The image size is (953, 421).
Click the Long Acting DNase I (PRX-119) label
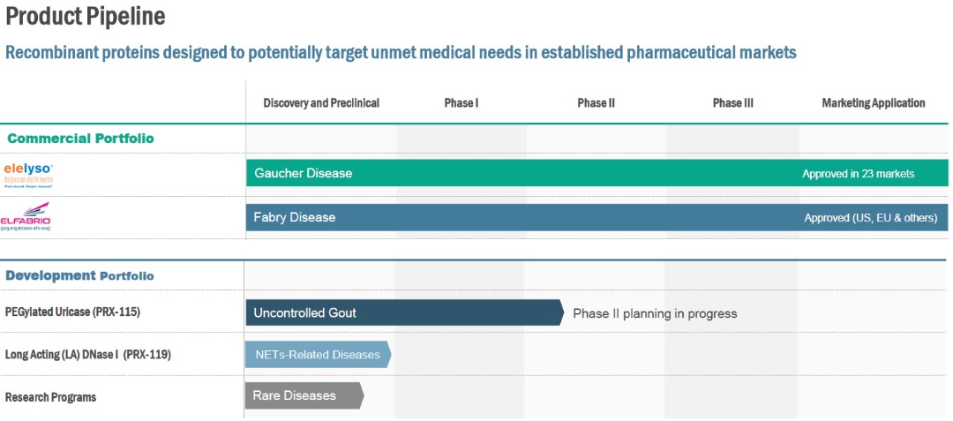(88, 355)
